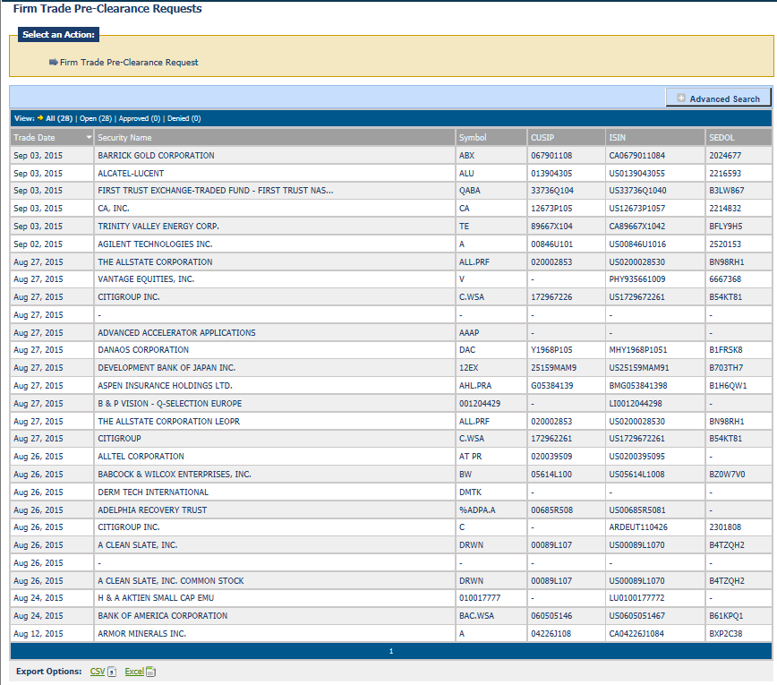Export the table via Excel link
Screen dimensions: 777x685
[133, 672]
